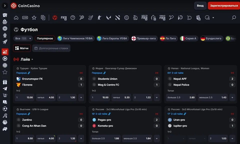Pick the больше 2.5 odds for Nepal APF
240x144 pixels.
(x=181, y=98)
